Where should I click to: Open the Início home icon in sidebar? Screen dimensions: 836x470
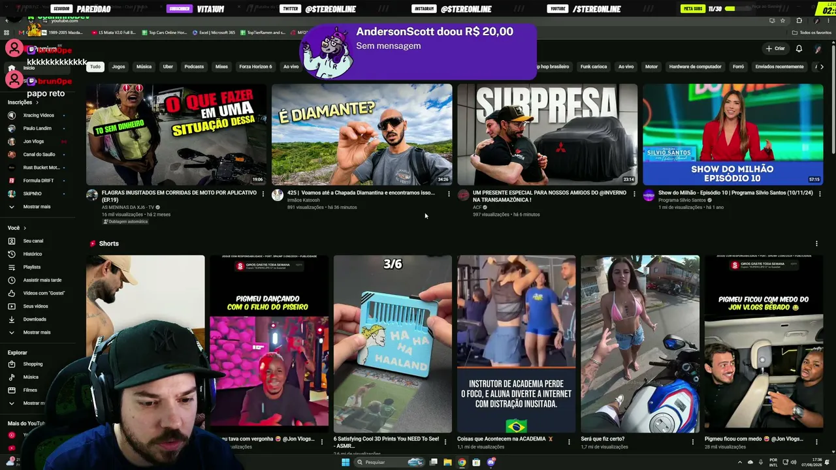11,68
